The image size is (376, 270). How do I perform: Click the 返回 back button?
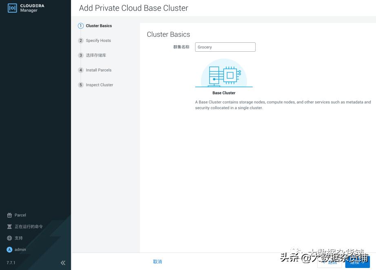pyautogui.click(x=329, y=263)
